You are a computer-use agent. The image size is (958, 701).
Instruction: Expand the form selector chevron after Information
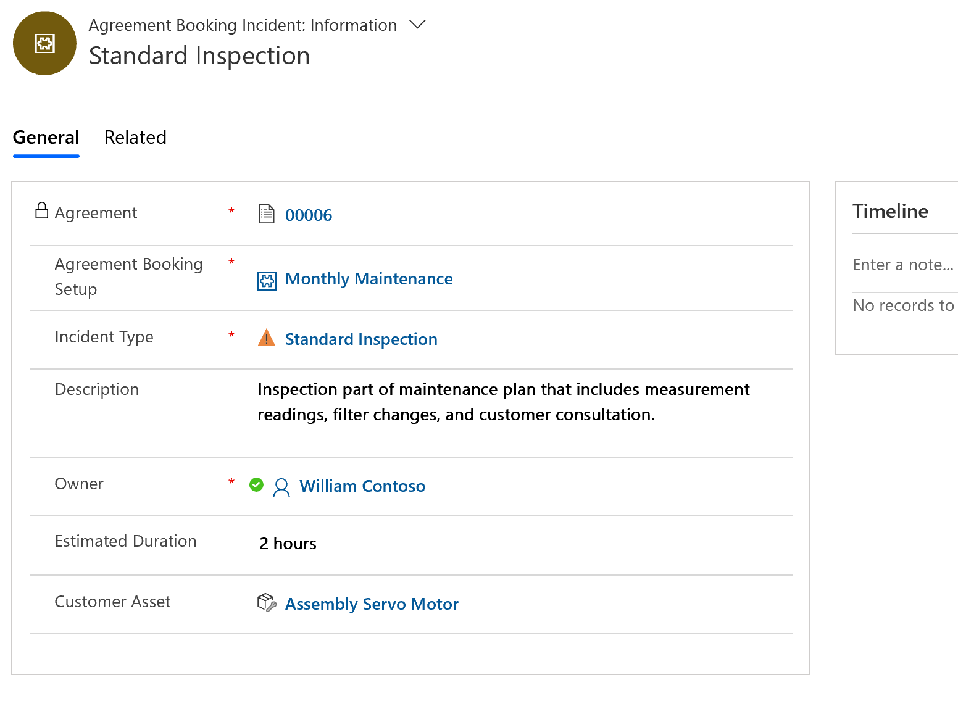coord(418,25)
